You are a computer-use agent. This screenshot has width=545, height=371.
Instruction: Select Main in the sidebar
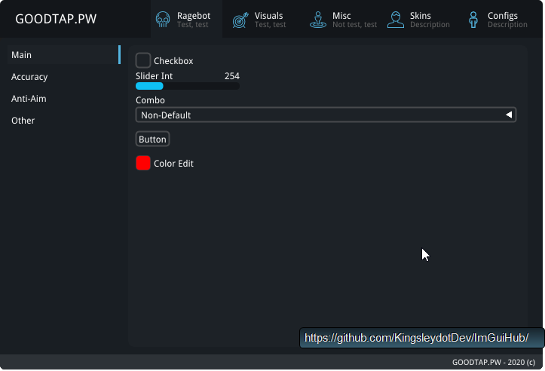tap(64, 55)
